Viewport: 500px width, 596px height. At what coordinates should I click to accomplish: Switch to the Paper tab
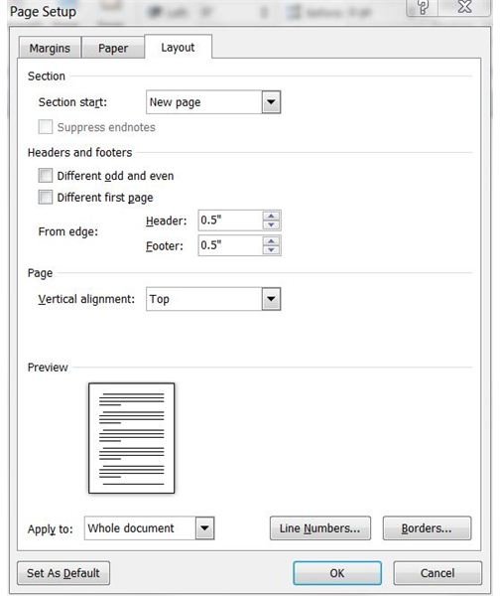pyautogui.click(x=113, y=48)
